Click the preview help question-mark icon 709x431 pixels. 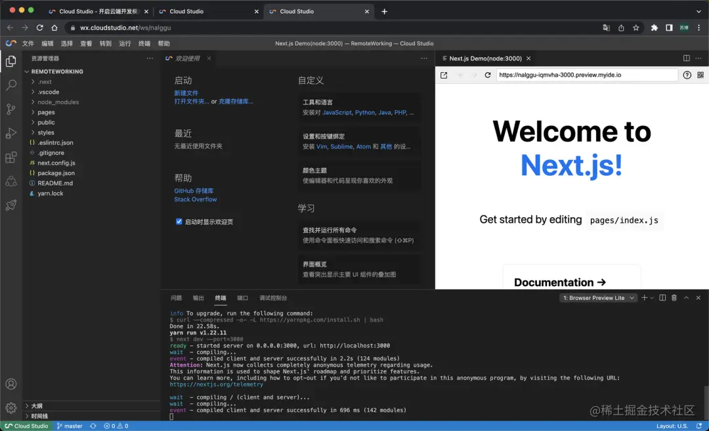(687, 75)
